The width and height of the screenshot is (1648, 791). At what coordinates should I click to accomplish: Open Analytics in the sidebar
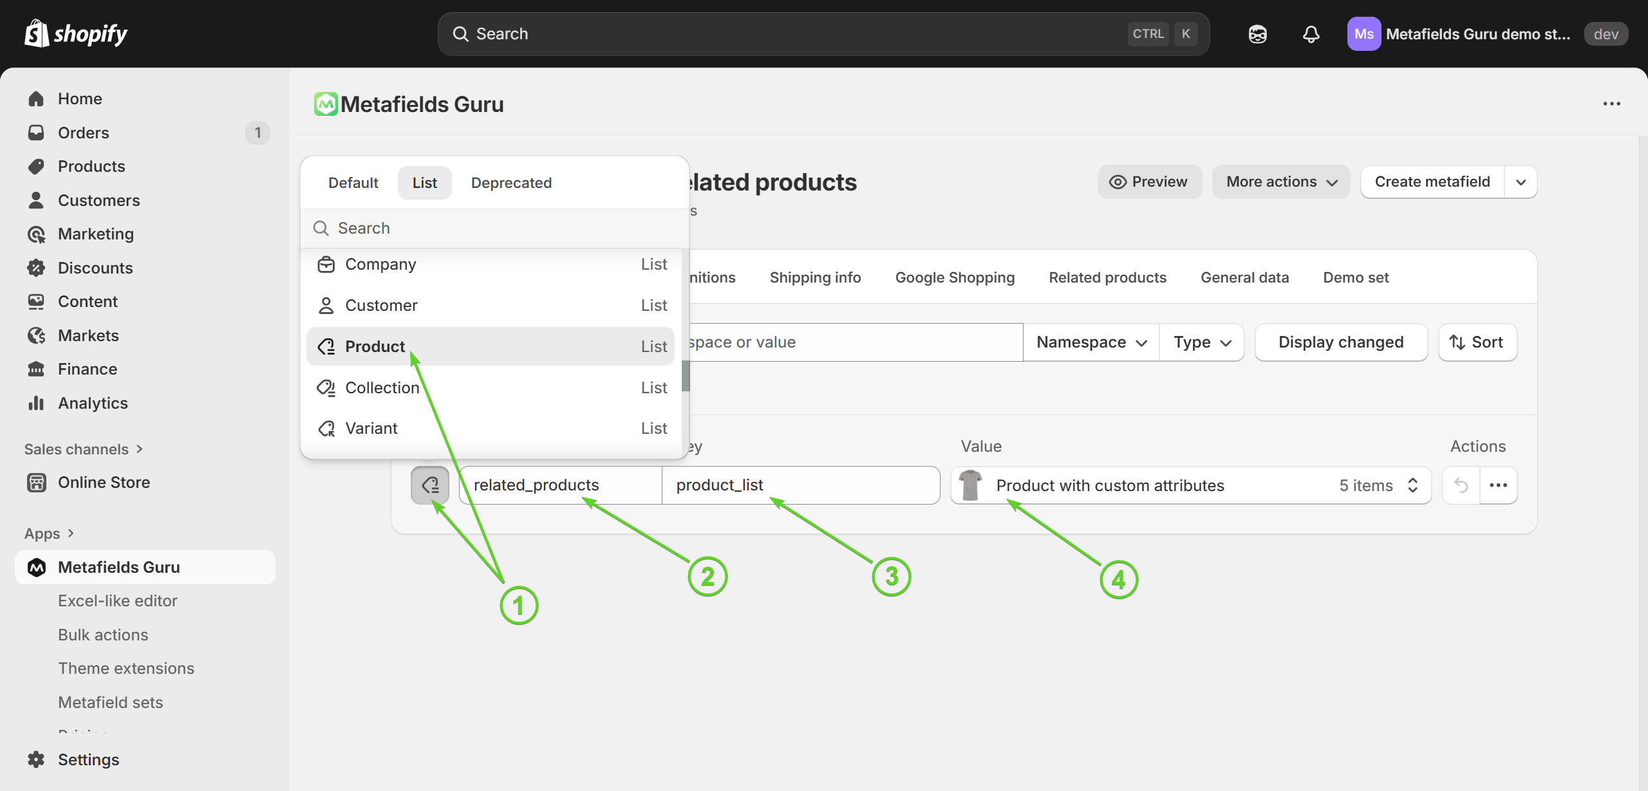tap(93, 403)
